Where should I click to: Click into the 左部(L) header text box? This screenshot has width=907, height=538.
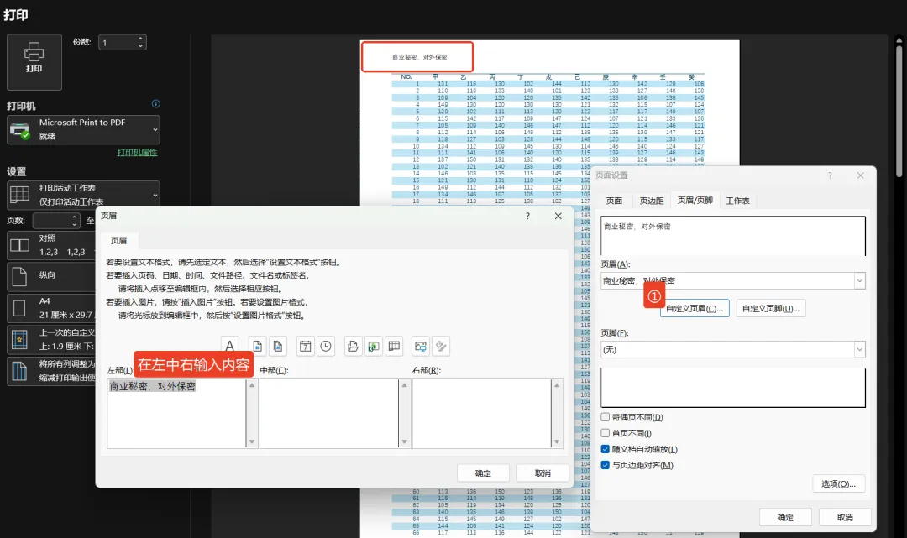(176, 413)
